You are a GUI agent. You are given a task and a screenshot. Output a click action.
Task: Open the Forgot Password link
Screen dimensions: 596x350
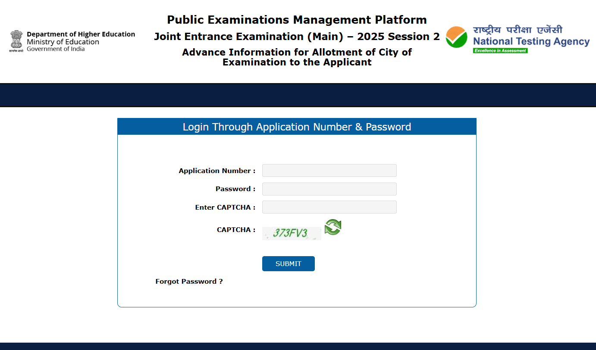point(189,282)
